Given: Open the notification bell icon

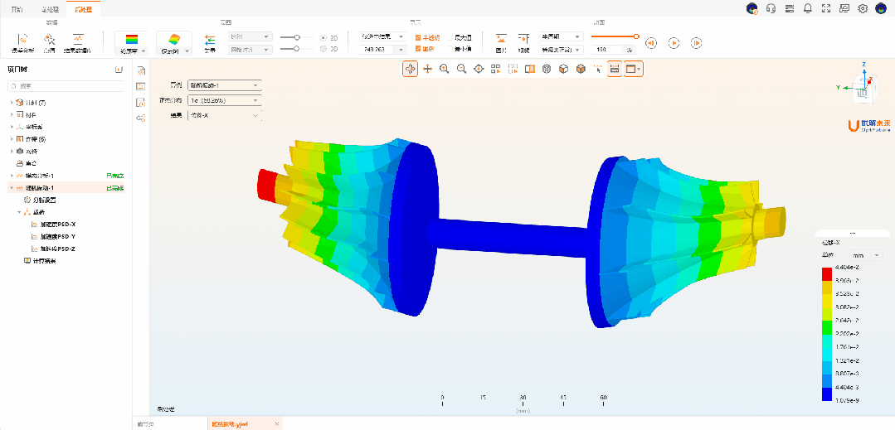Looking at the screenshot, I should pyautogui.click(x=807, y=8).
